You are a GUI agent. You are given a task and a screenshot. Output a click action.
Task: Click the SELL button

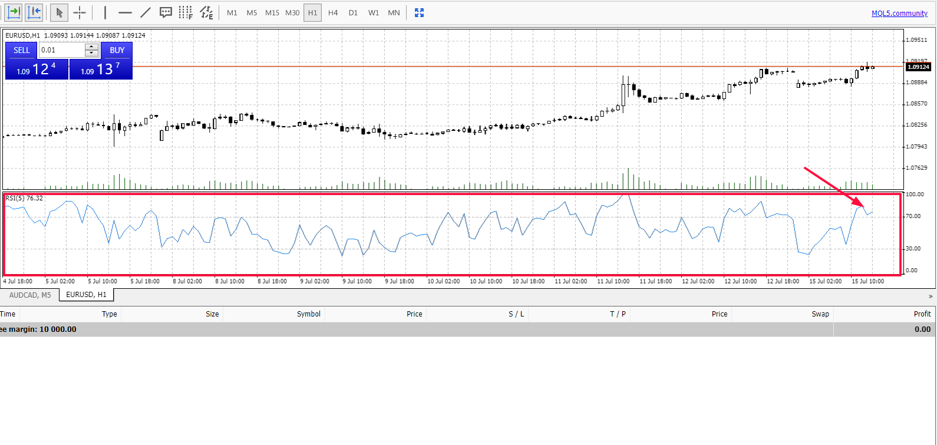22,50
